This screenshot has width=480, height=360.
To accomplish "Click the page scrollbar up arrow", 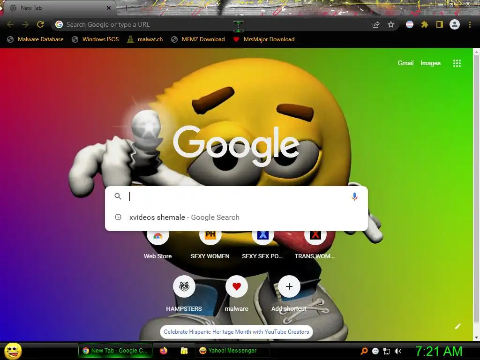I will pos(476,52).
